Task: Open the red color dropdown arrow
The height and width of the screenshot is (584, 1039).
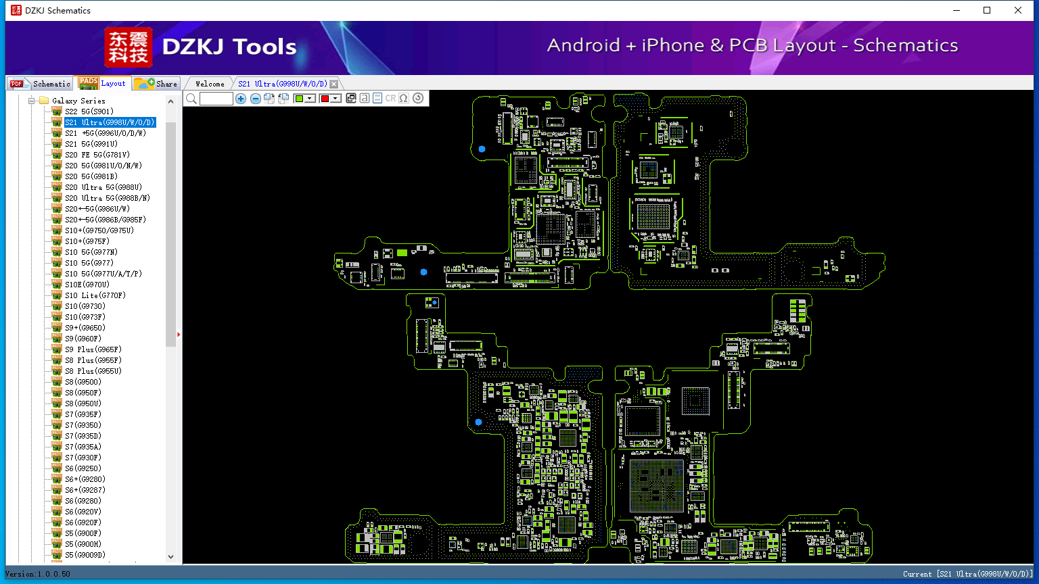Action: pos(336,99)
